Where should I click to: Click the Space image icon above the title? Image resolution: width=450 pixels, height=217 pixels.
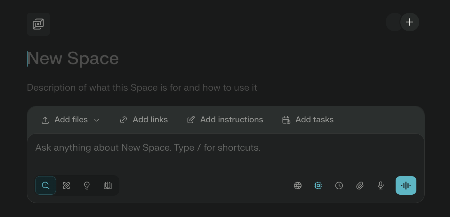(38, 24)
